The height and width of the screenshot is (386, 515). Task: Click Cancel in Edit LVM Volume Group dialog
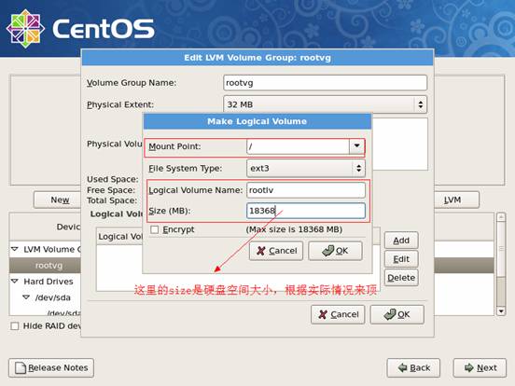[338, 314]
